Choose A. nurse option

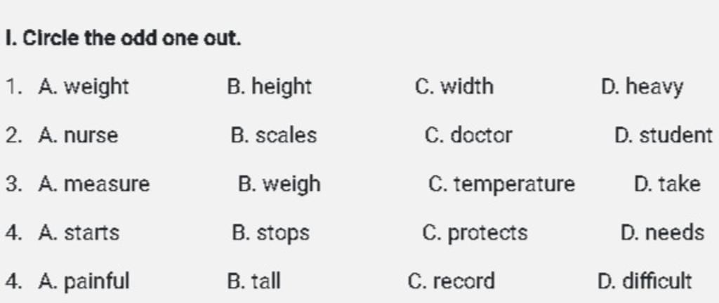pos(78,135)
